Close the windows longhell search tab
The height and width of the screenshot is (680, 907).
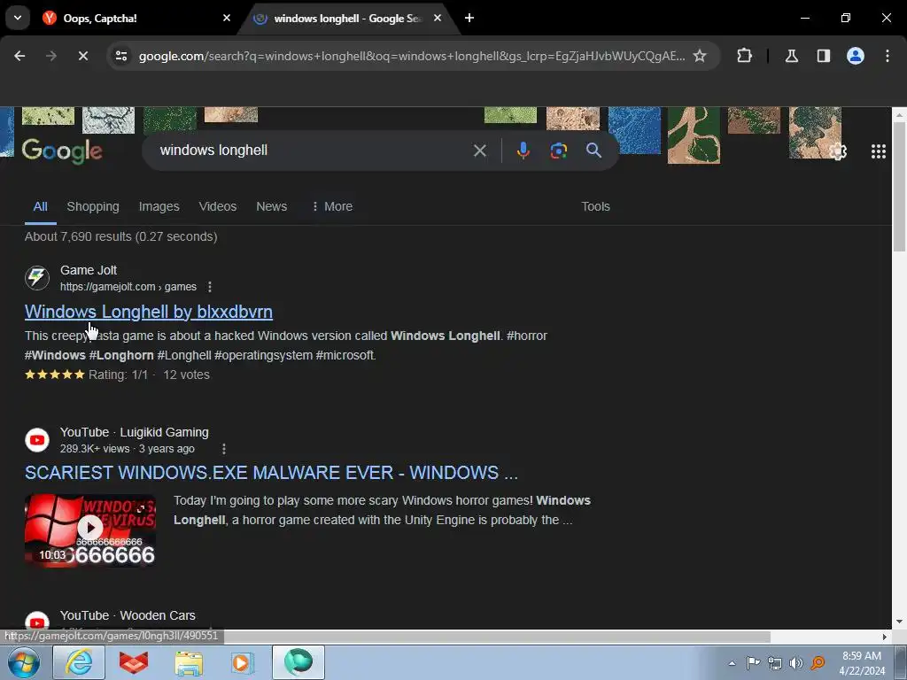[x=438, y=18]
